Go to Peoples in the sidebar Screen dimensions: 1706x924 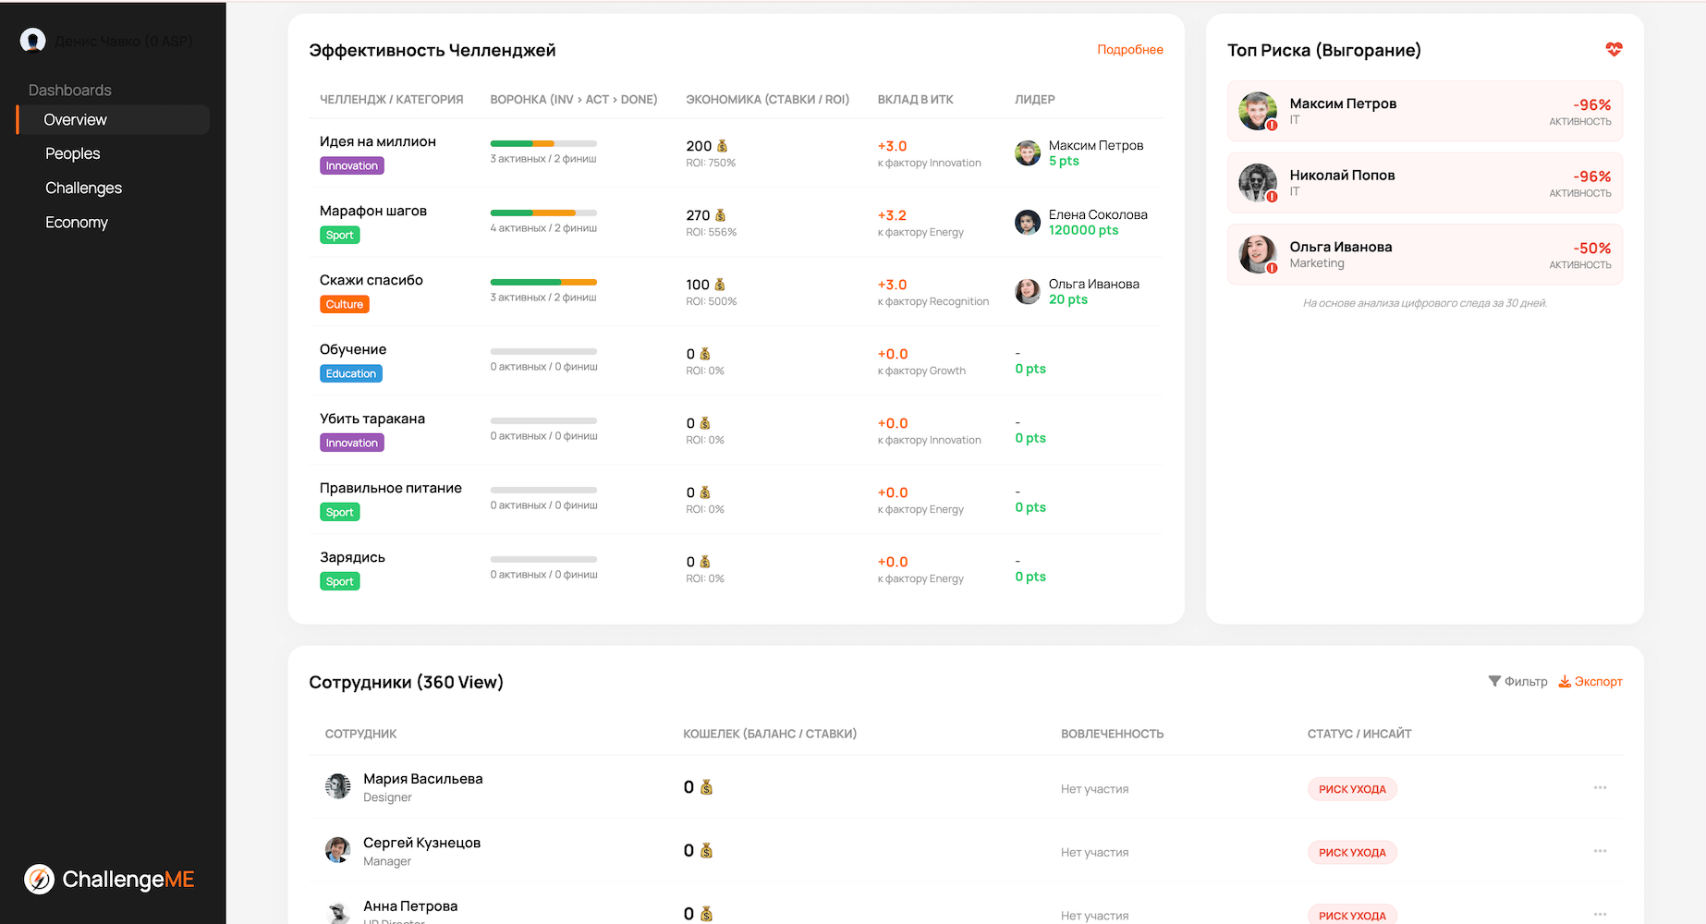pyautogui.click(x=73, y=153)
